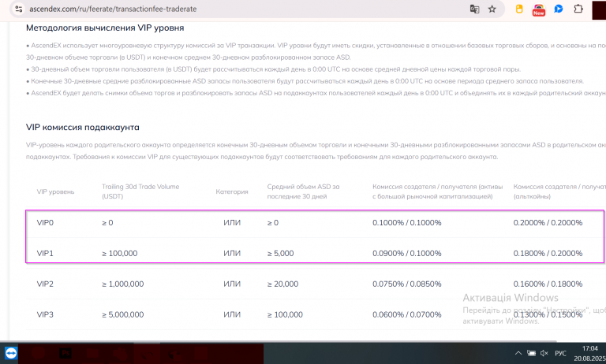Open the yellow mouse extension icon
Image resolution: width=606 pixels, height=364 pixels.
pos(519,9)
